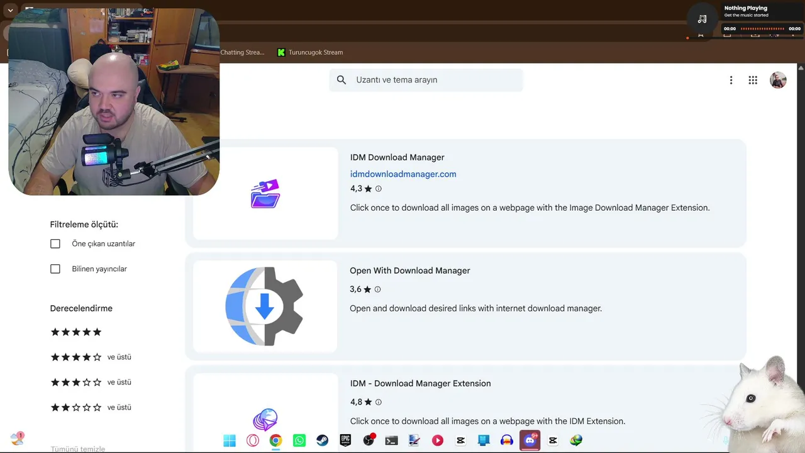Viewport: 805px width, 453px height.
Task: Open the 'IDM Download Manager' extension title
Action: click(x=397, y=157)
